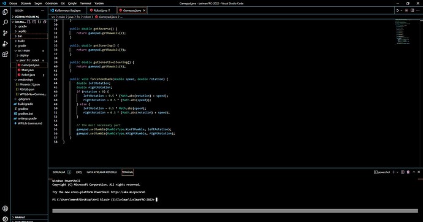Viewport: 423px width, 222px height.
Task: Expand the bin folder
Action: pyautogui.click(x=29, y=36)
